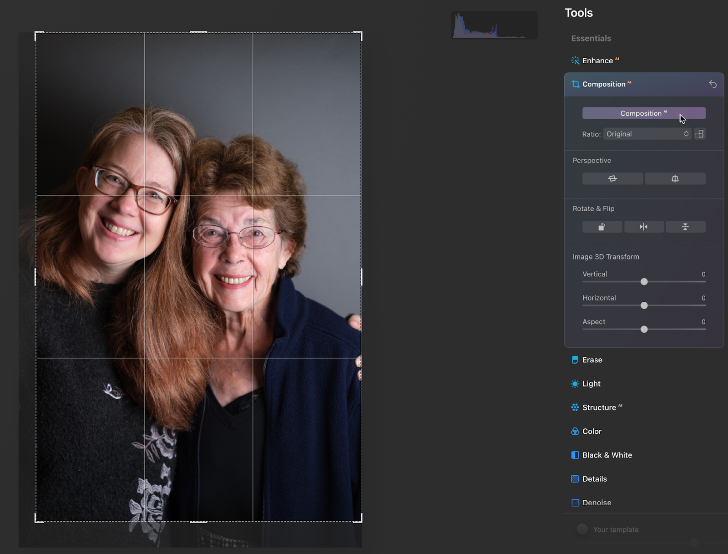This screenshot has width=728, height=554.
Task: Flip crop orientation next to Ratio
Action: point(700,134)
